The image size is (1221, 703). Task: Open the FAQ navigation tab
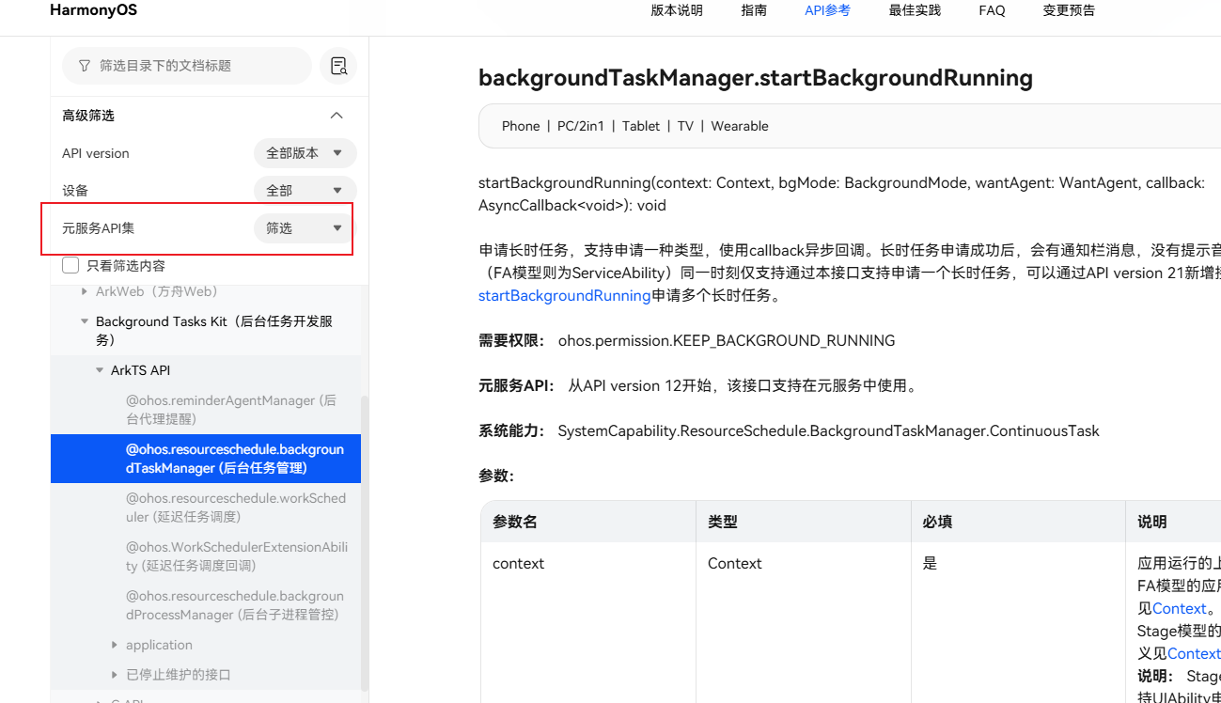click(x=992, y=10)
